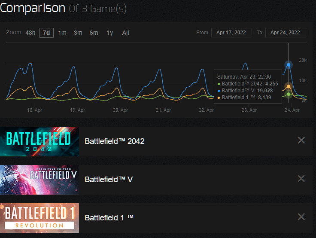
Task: Open the Battlefield™ V title link
Action: [x=109, y=179]
